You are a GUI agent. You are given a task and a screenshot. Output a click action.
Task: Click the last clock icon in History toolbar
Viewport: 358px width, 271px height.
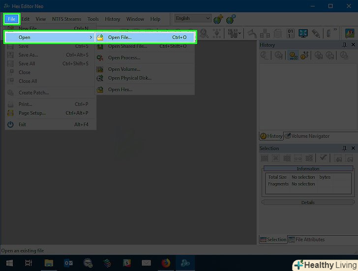344,55
